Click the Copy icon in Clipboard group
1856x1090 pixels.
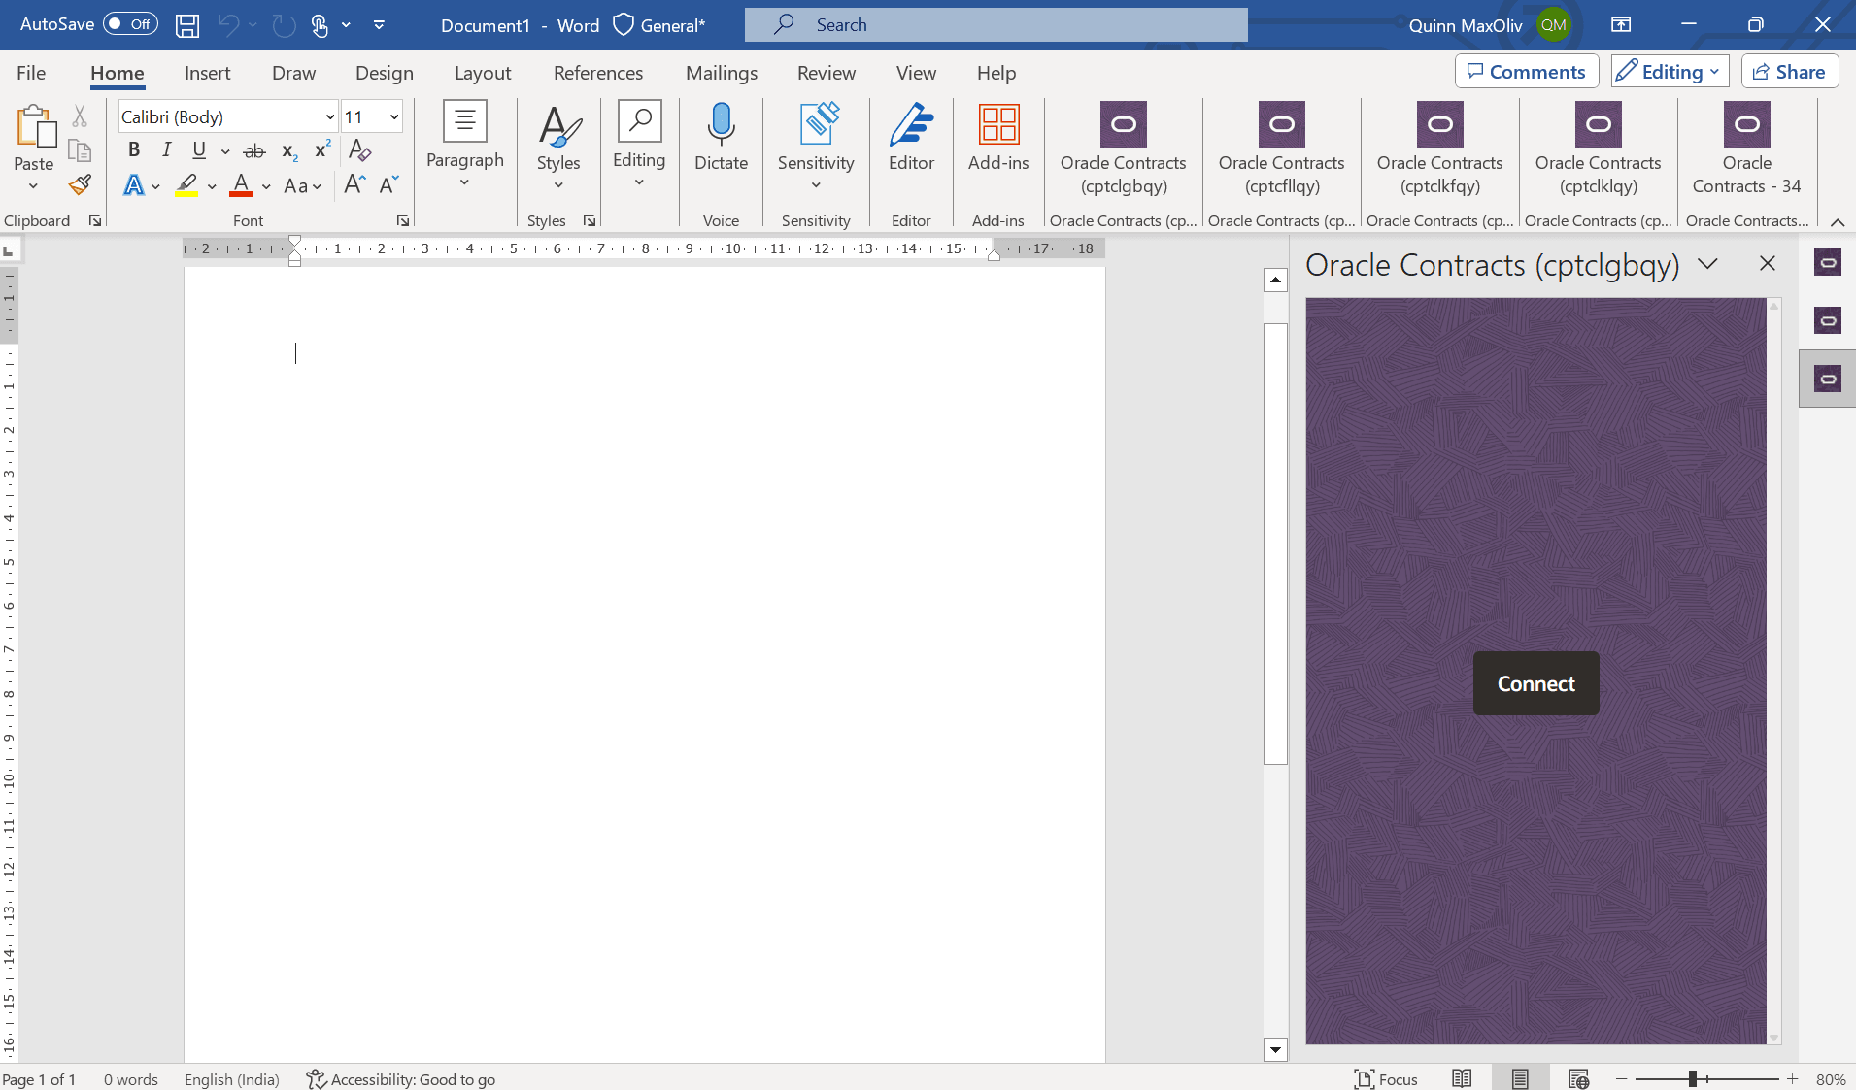(80, 150)
